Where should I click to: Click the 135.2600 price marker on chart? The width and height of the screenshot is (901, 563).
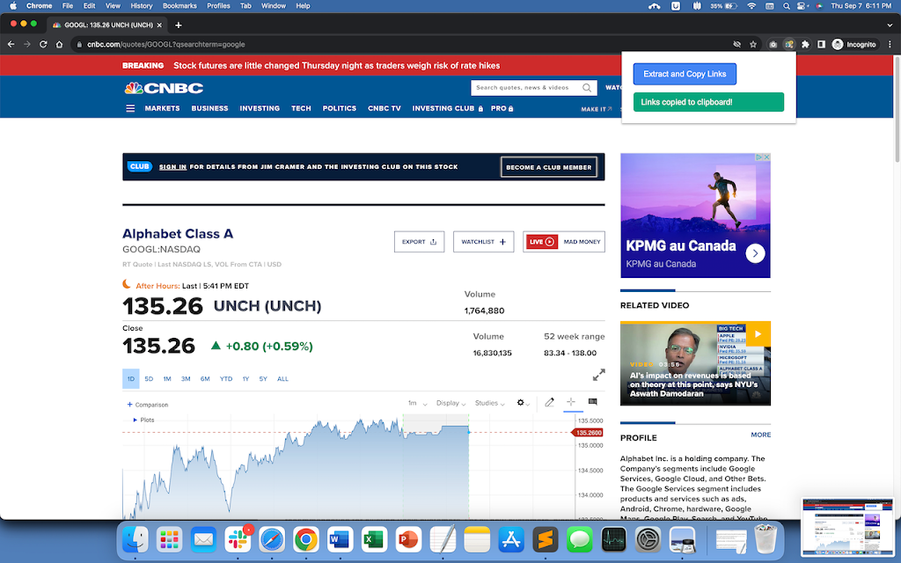pos(588,433)
